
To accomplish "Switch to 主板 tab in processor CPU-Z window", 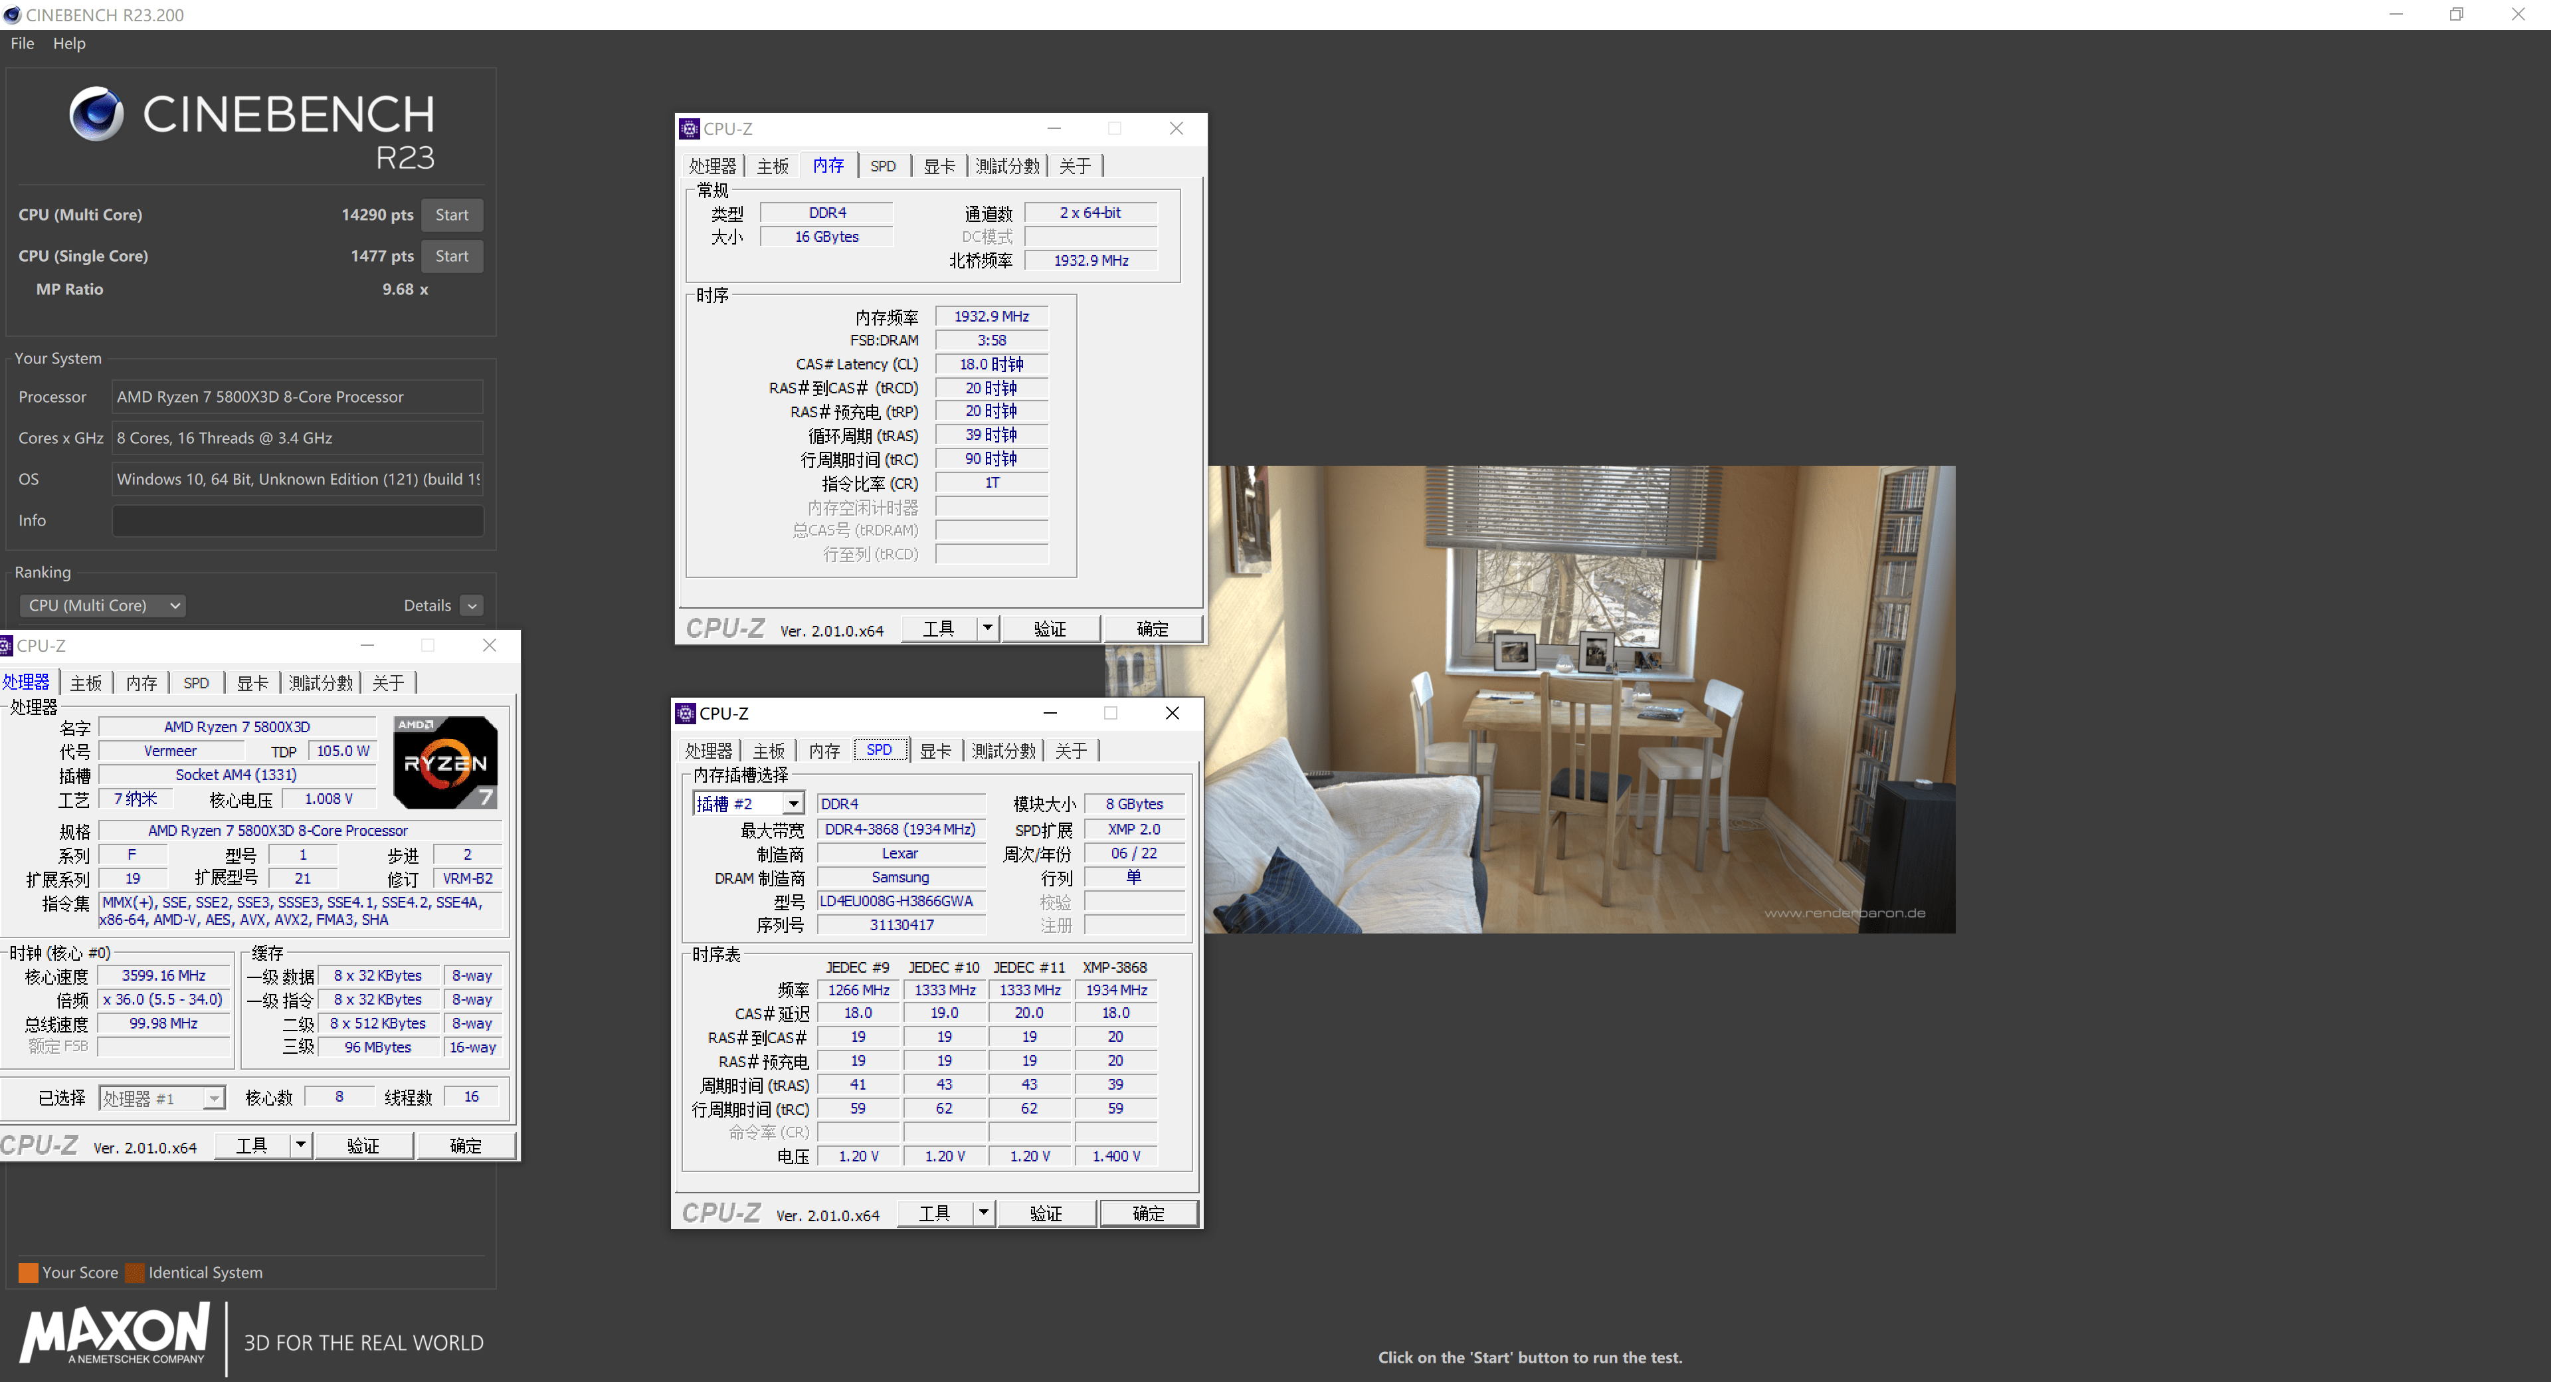I will (85, 684).
